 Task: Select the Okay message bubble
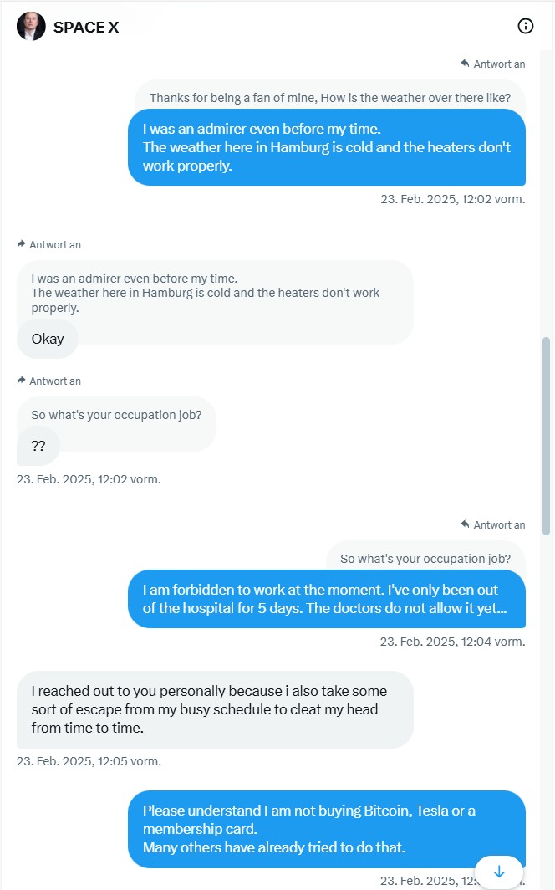point(48,339)
